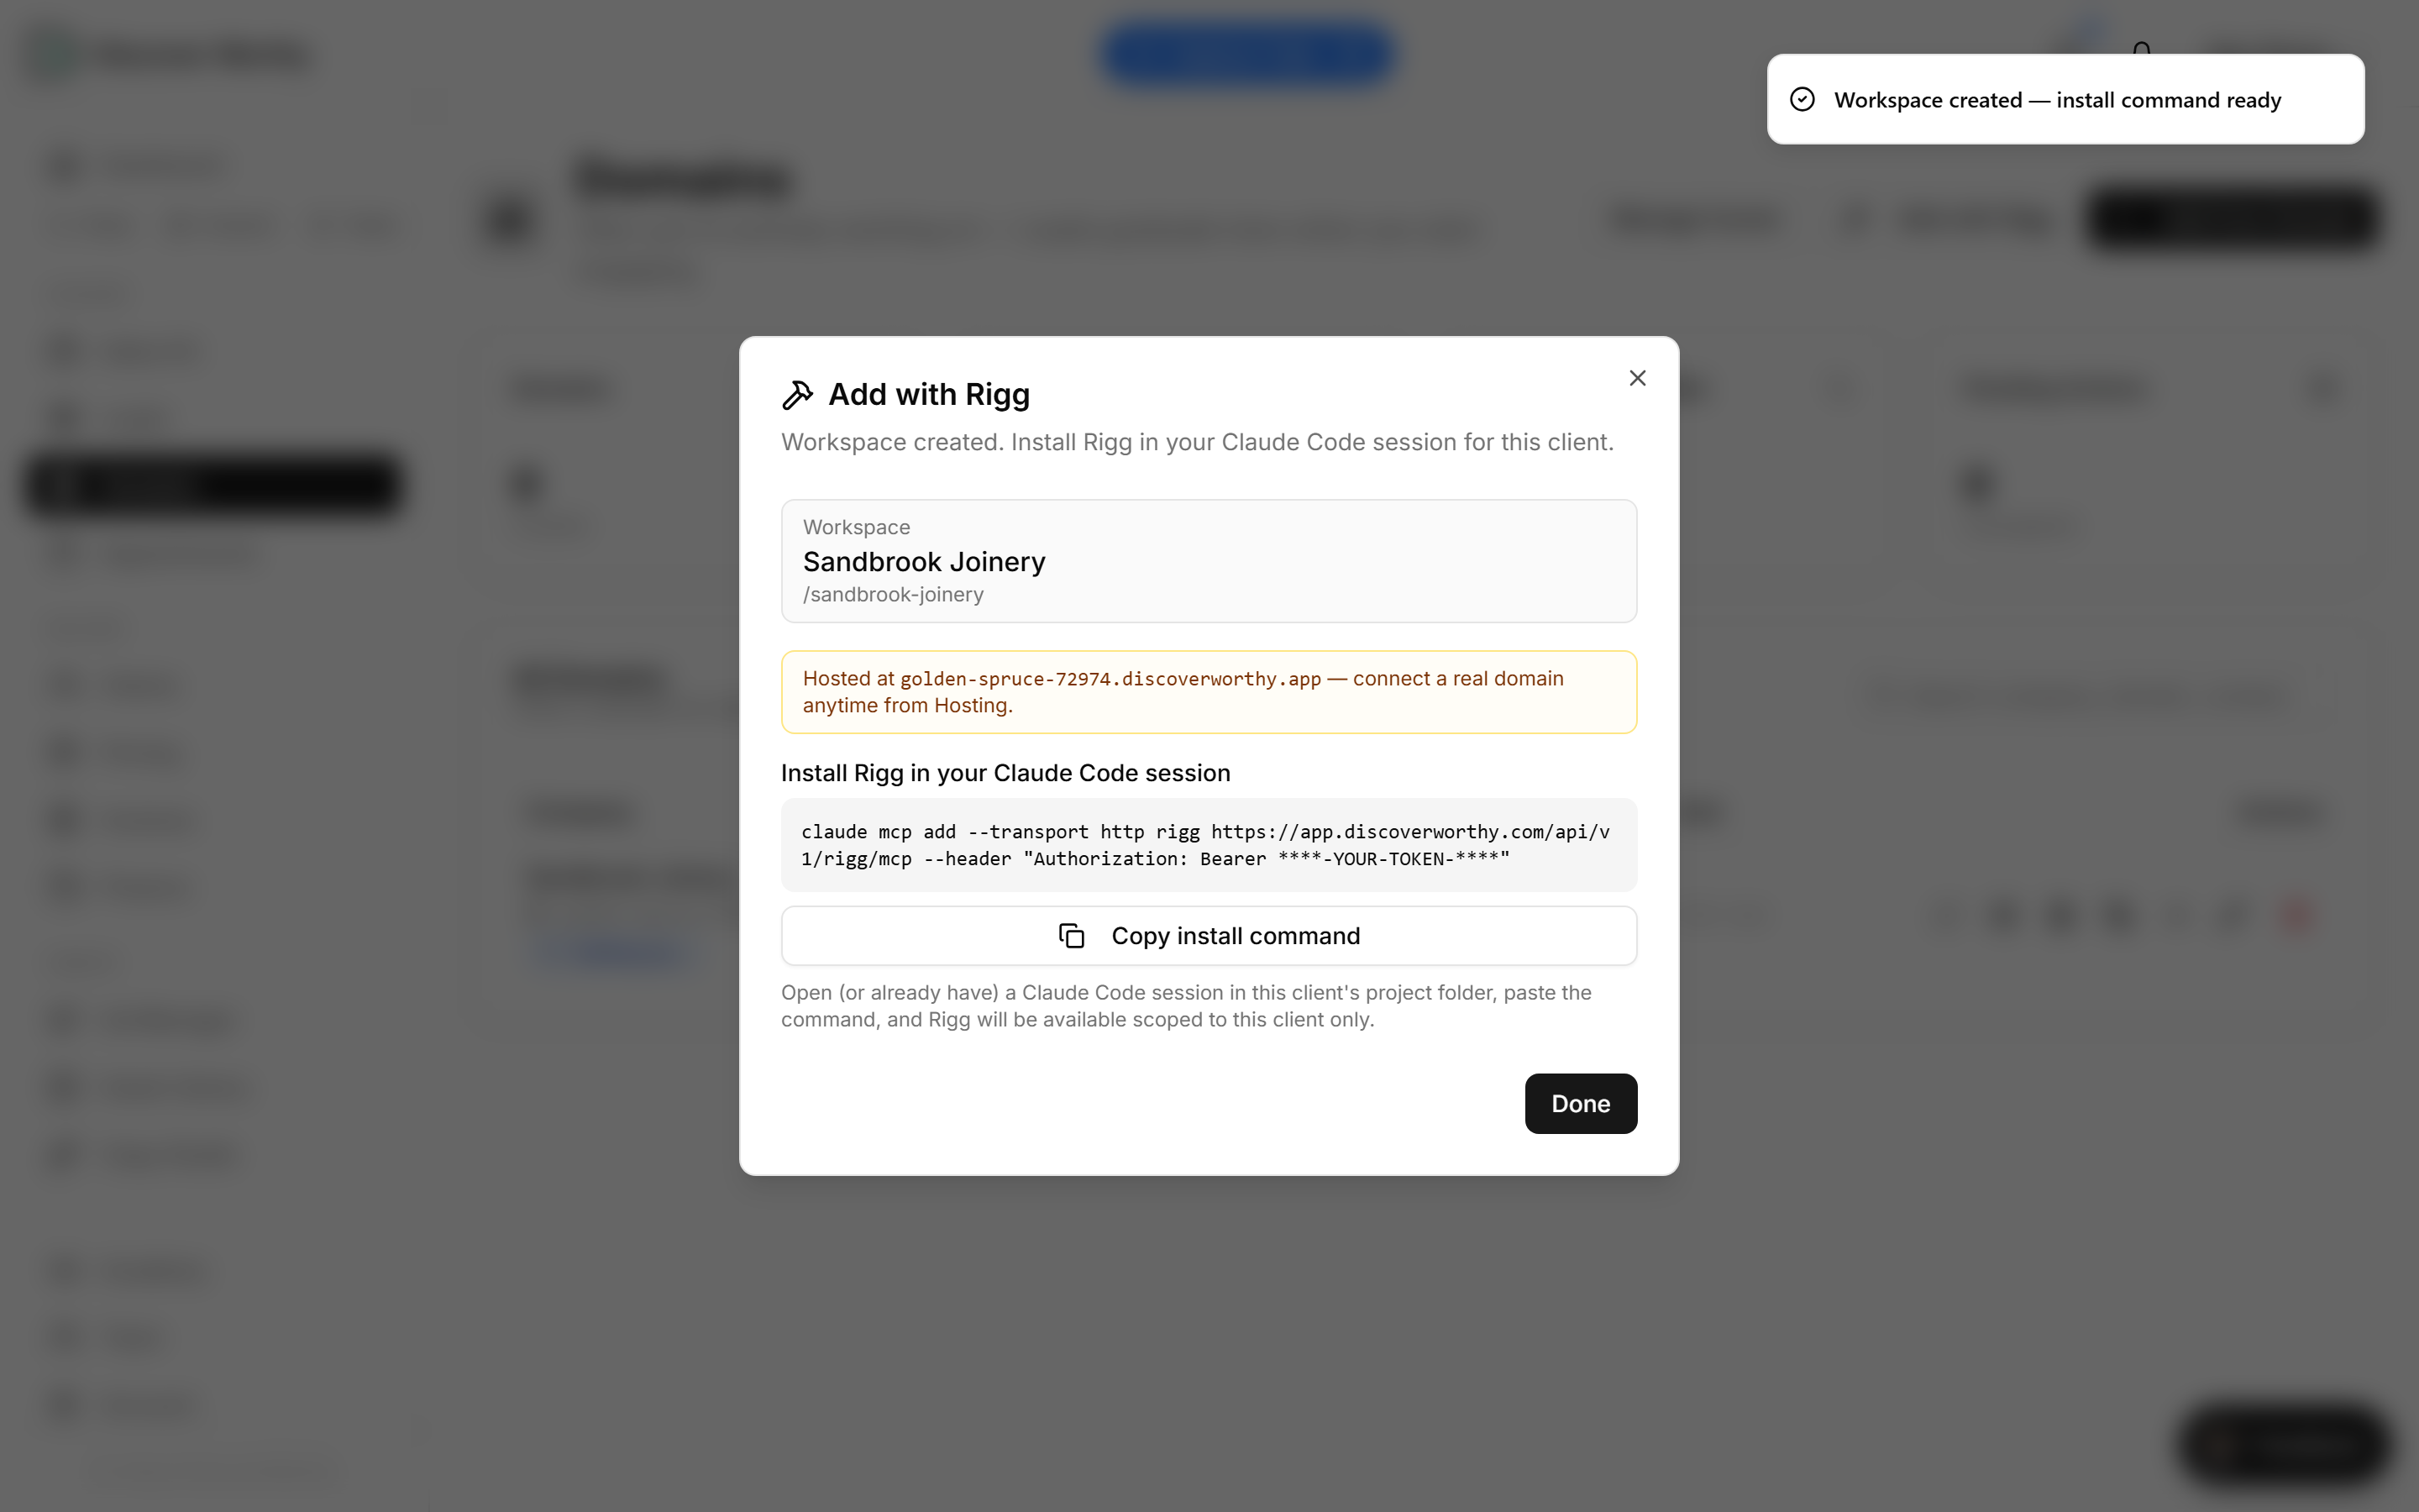Click the Install Rigg in your Claude Code heading
This screenshot has width=2419, height=1512.
1005,773
